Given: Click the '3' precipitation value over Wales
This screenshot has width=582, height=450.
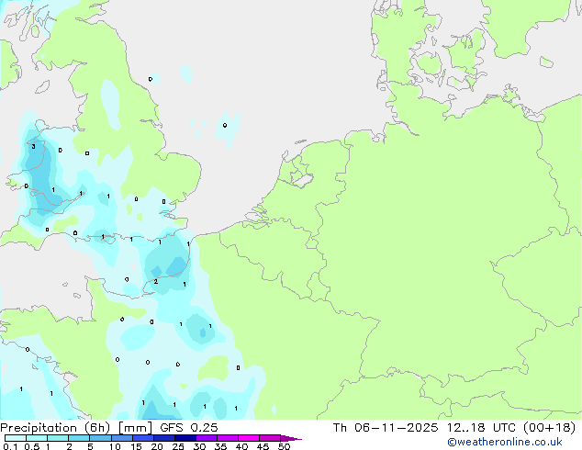Looking at the screenshot, I should (x=33, y=147).
